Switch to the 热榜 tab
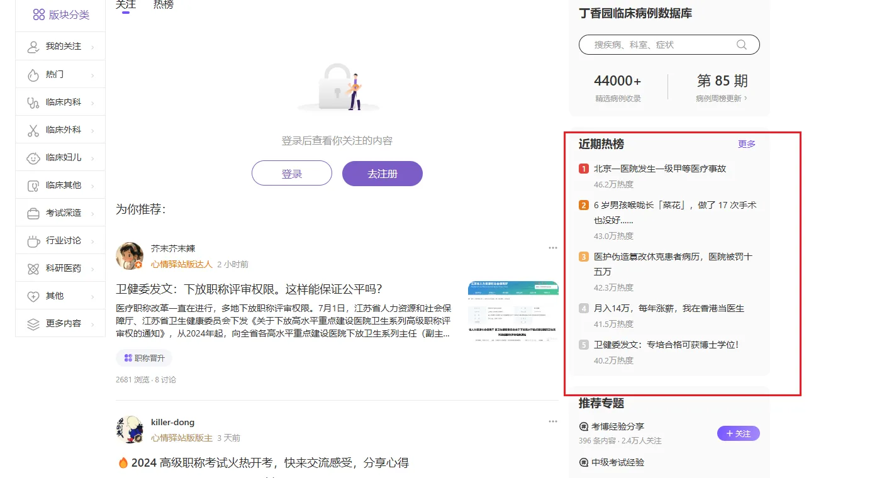This screenshot has width=877, height=478. coord(164,5)
